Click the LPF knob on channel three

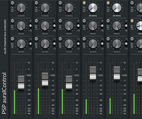pos(69,26)
